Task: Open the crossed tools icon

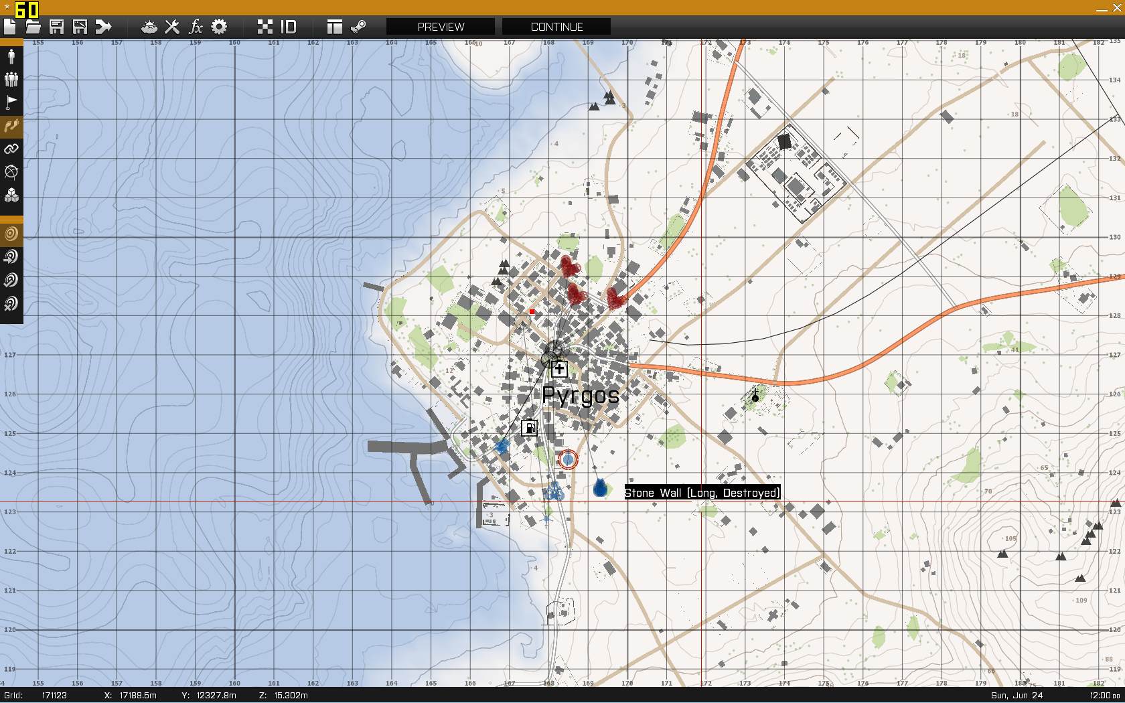Action: (x=172, y=27)
